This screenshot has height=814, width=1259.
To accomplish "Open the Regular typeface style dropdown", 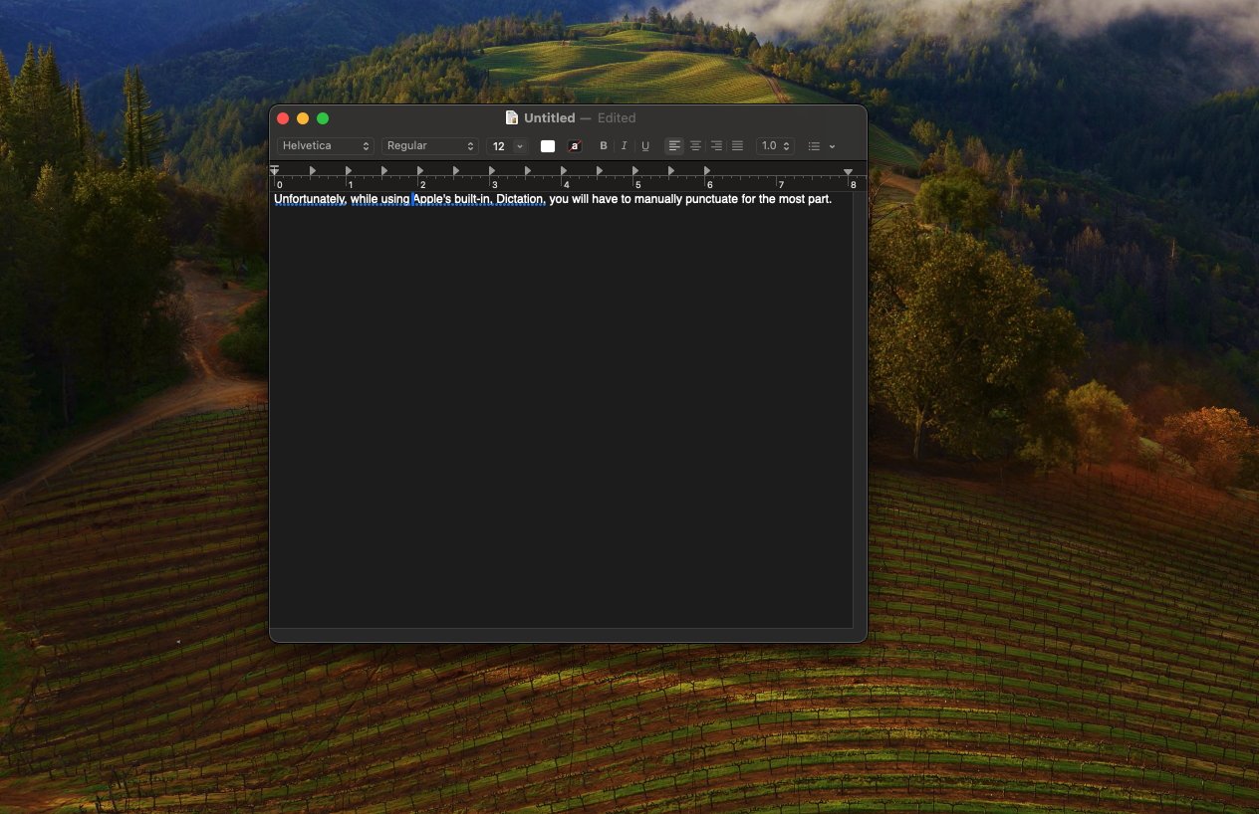I will pos(430,146).
